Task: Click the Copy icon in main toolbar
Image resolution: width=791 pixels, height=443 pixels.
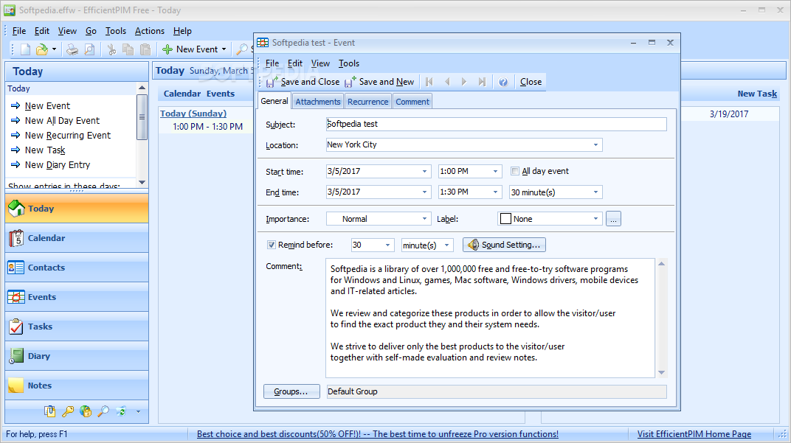Action: point(128,49)
